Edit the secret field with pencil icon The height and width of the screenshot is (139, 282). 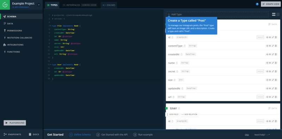point(273,71)
